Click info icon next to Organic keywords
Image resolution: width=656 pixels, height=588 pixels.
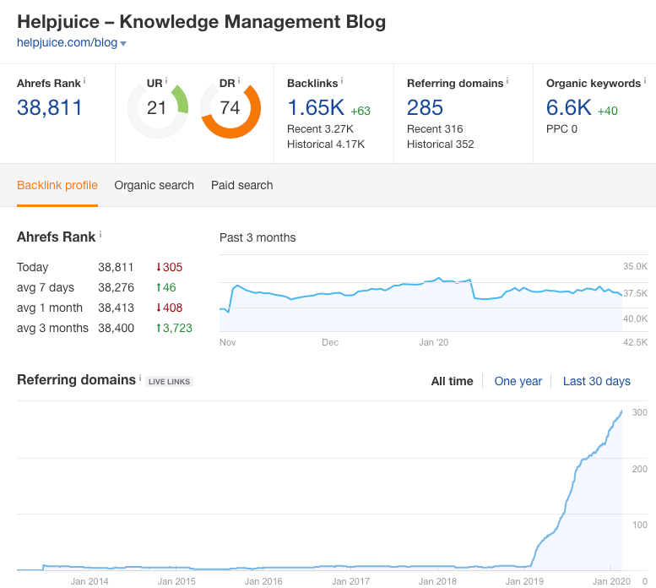click(645, 81)
